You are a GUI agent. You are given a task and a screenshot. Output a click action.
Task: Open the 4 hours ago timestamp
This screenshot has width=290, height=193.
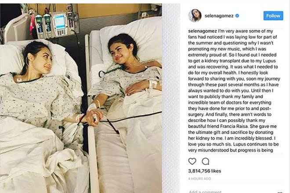[x=199, y=179]
